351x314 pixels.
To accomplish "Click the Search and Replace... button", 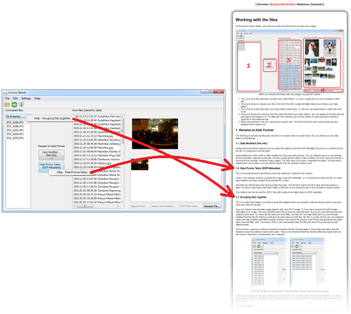I will pyautogui.click(x=164, y=206).
